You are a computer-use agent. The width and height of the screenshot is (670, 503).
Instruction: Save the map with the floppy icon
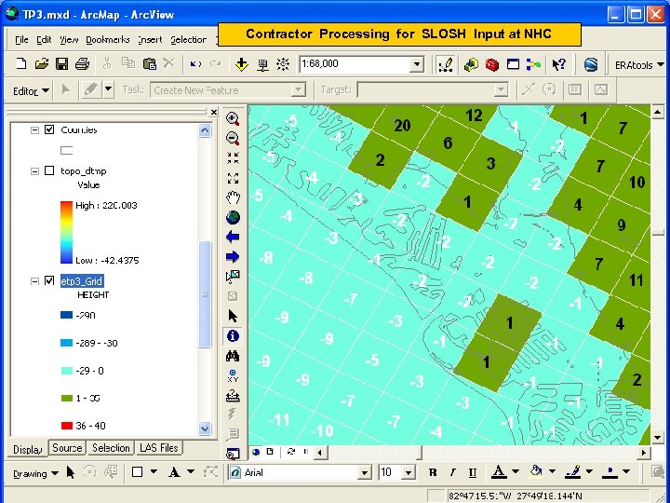62,64
